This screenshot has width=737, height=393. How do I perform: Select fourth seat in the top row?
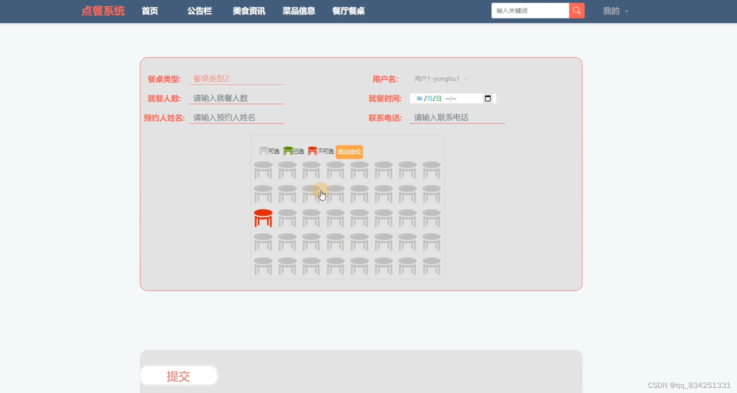335,170
